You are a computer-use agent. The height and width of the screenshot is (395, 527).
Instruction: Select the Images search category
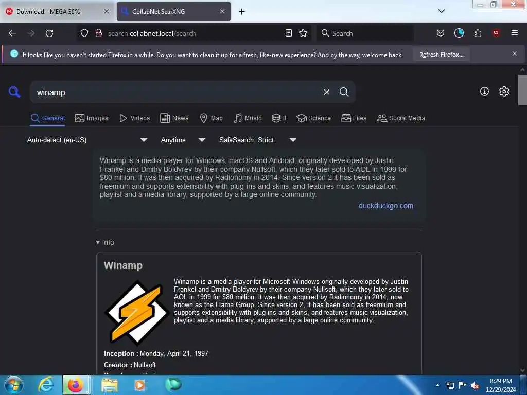[x=92, y=118]
